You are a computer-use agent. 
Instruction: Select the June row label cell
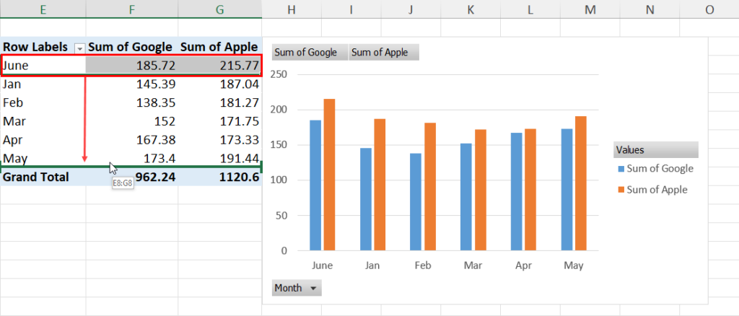tap(43, 66)
